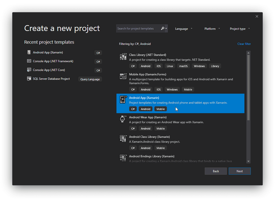Click the Clear filter link
Screen dimensions: 275x200
tap(244, 44)
